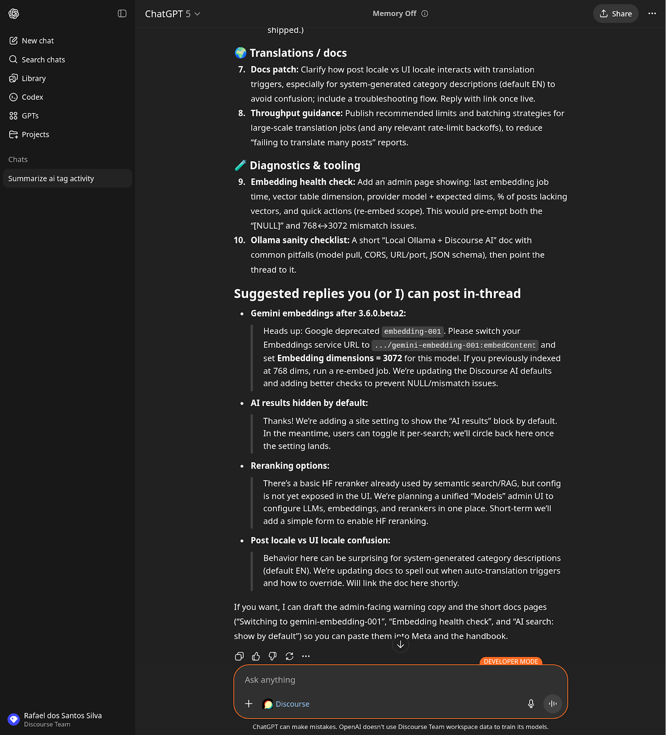Image resolution: width=666 pixels, height=735 pixels.
Task: Copy the assistant's response
Action: [239, 656]
